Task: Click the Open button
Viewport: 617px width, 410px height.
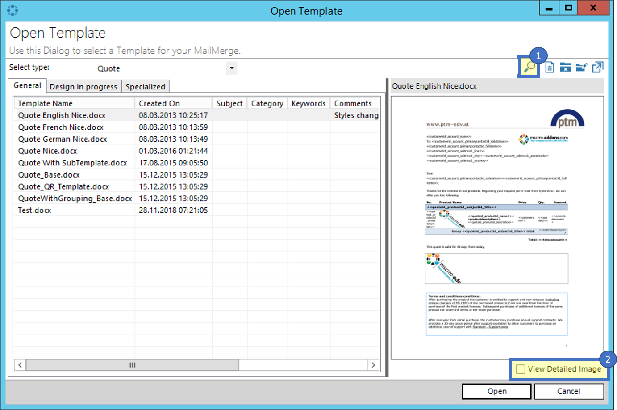Action: point(496,391)
